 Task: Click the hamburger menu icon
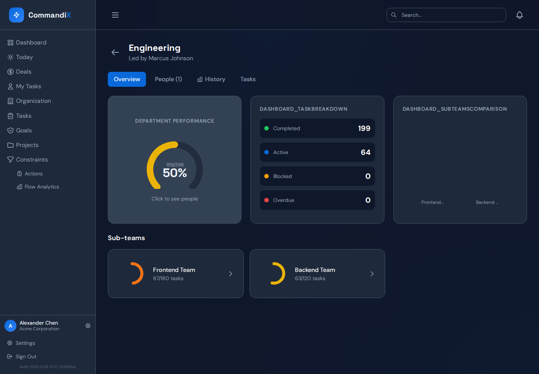(x=115, y=15)
